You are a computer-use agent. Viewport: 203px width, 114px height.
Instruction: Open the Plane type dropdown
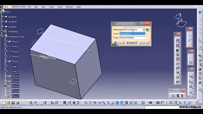point(144,29)
